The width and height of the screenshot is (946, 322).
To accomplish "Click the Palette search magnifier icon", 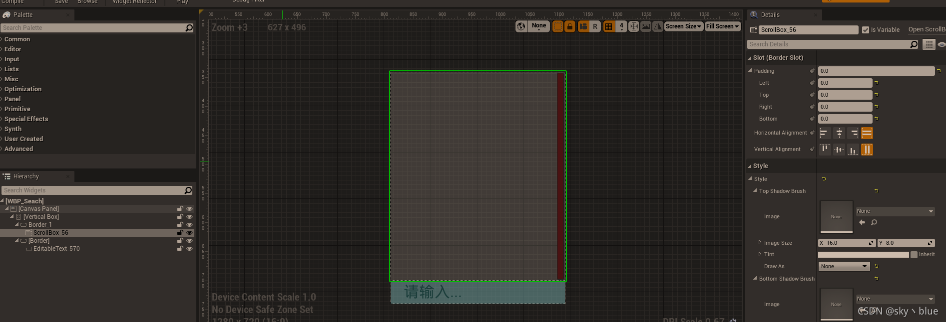I will pyautogui.click(x=189, y=28).
